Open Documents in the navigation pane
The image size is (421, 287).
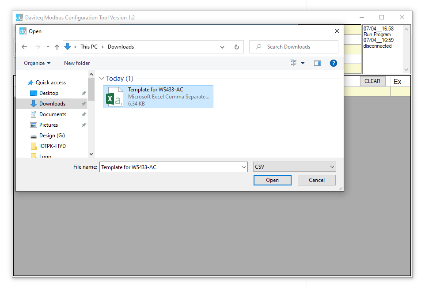[x=53, y=114]
